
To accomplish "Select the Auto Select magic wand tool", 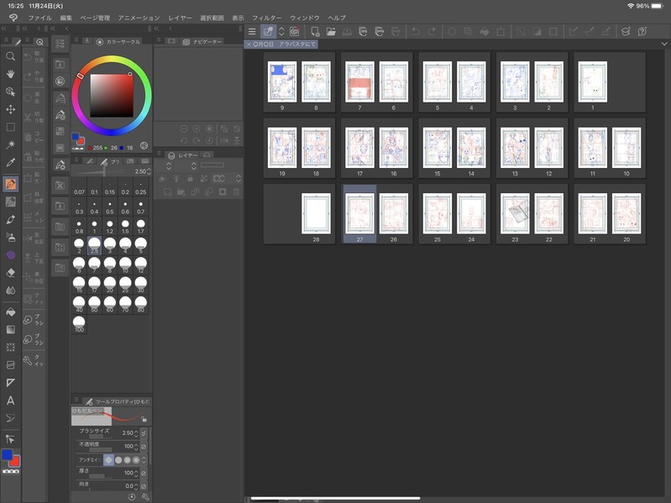I will click(11, 144).
